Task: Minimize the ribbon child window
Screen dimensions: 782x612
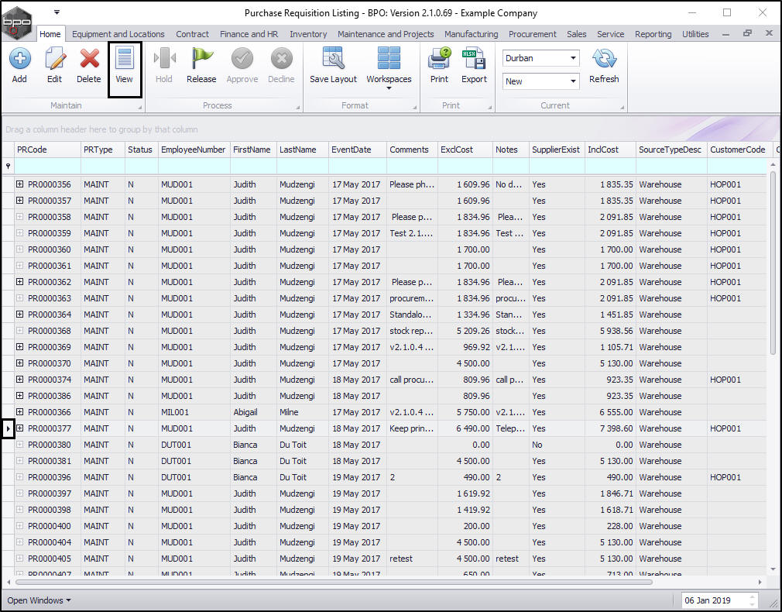Action: (725, 34)
